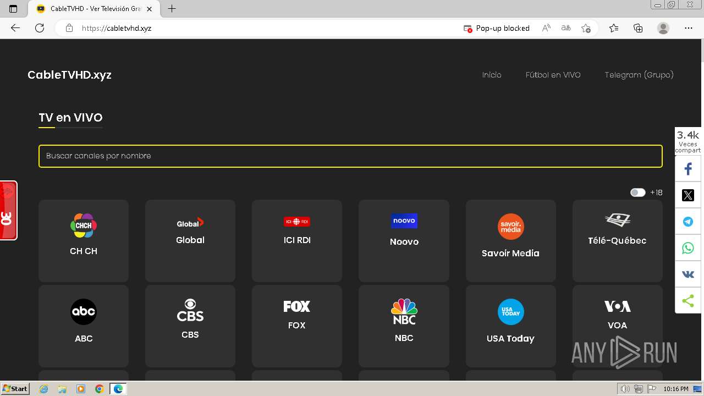704x396 pixels.
Task: Activate the Read aloud icon
Action: point(546,28)
